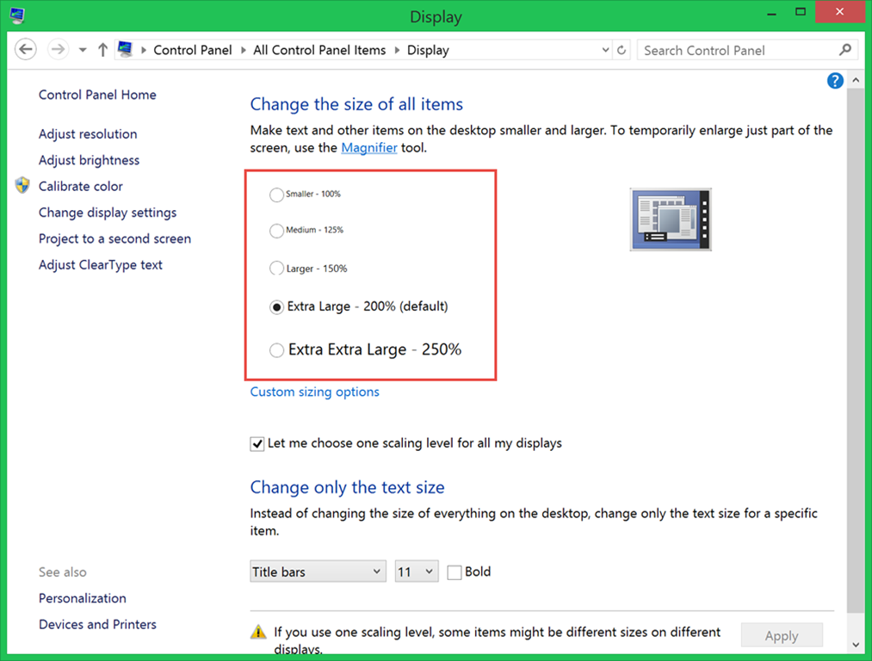Open Custom sizing options link

point(314,392)
